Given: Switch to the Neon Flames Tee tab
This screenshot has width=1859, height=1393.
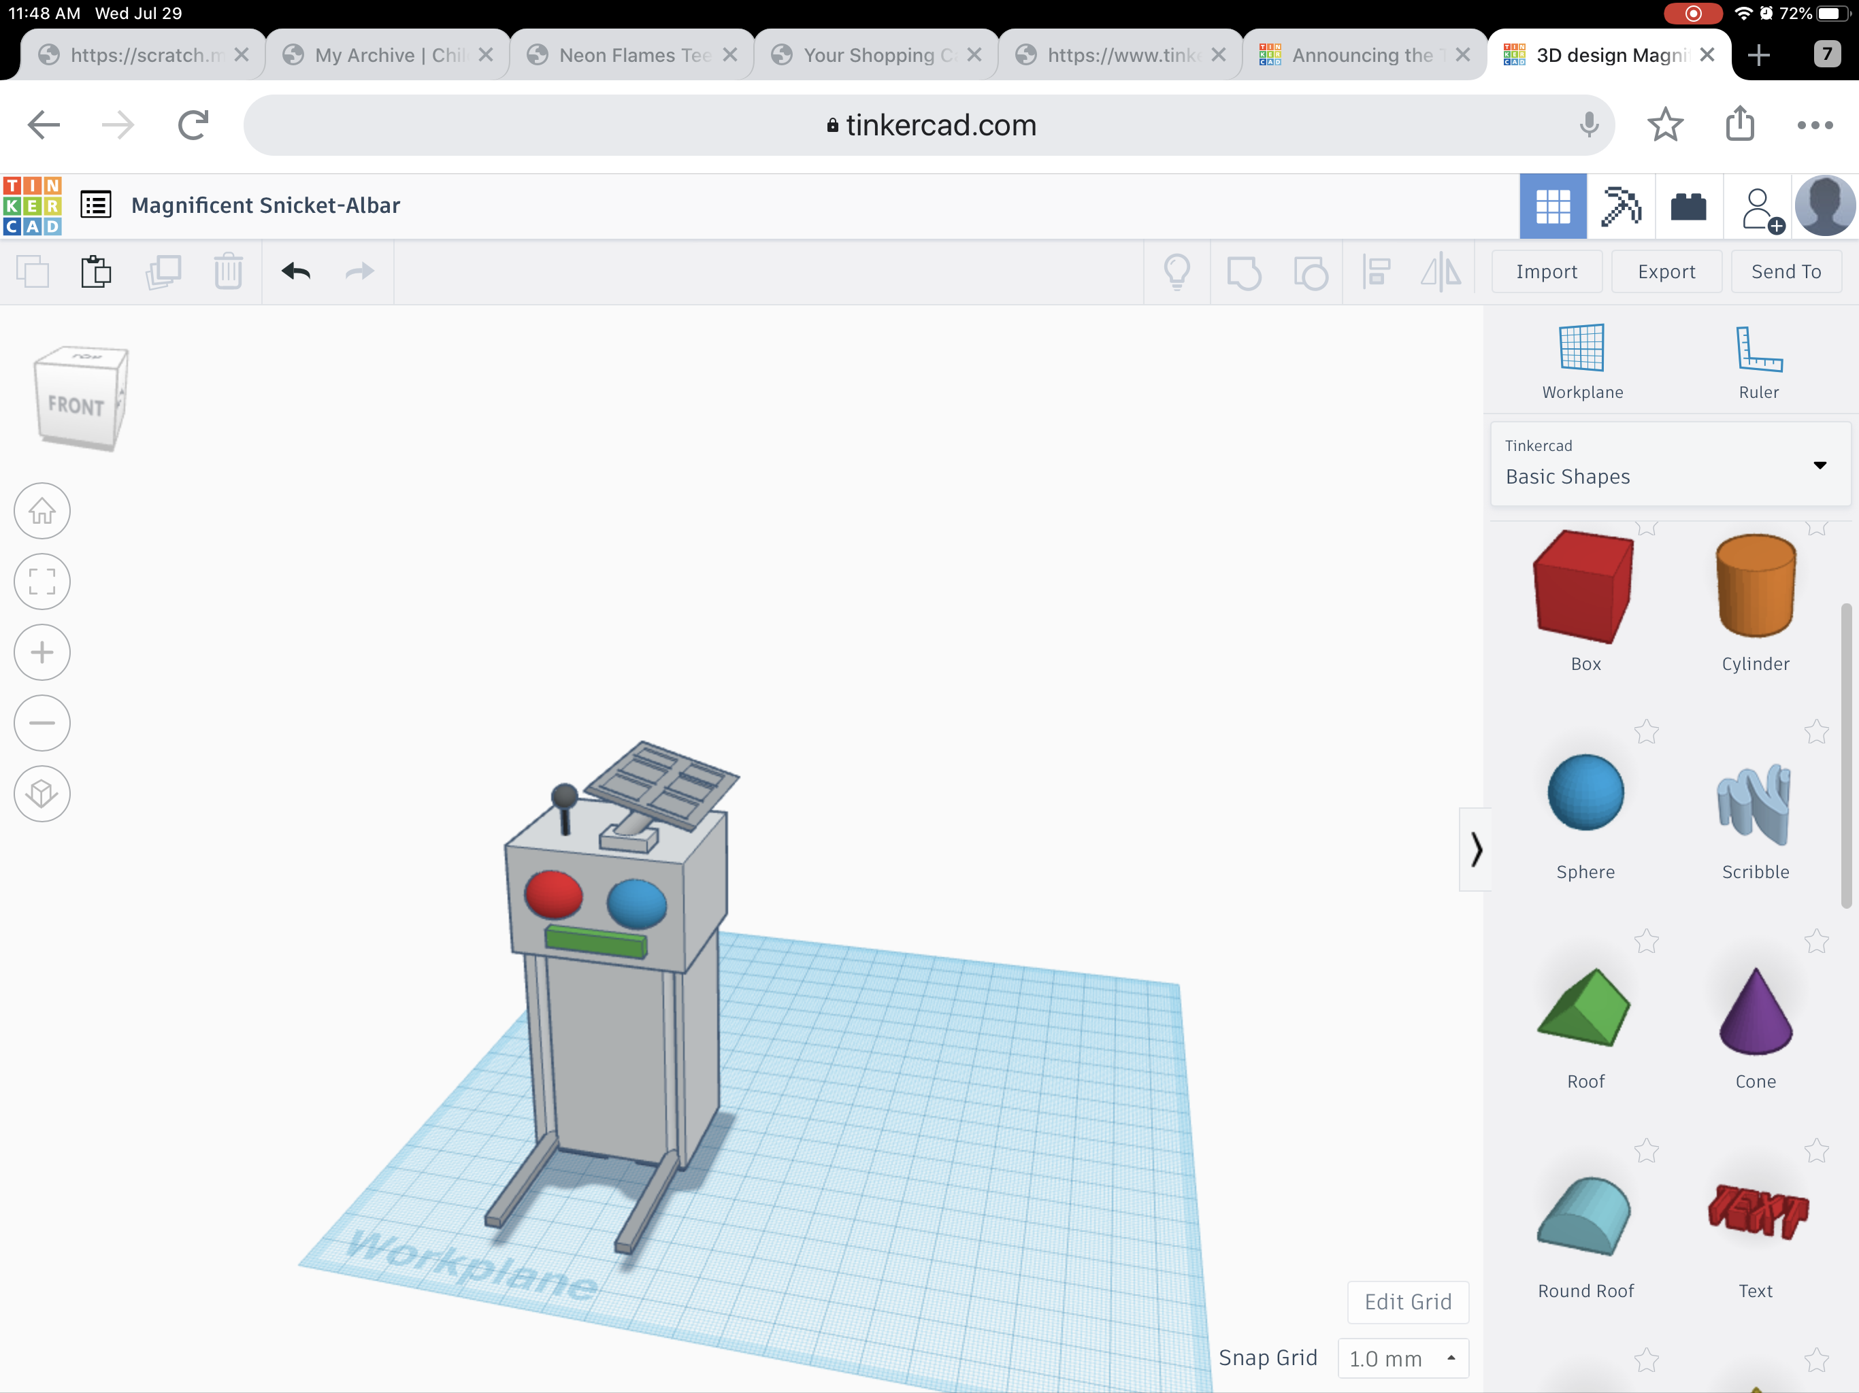Looking at the screenshot, I should [632, 56].
